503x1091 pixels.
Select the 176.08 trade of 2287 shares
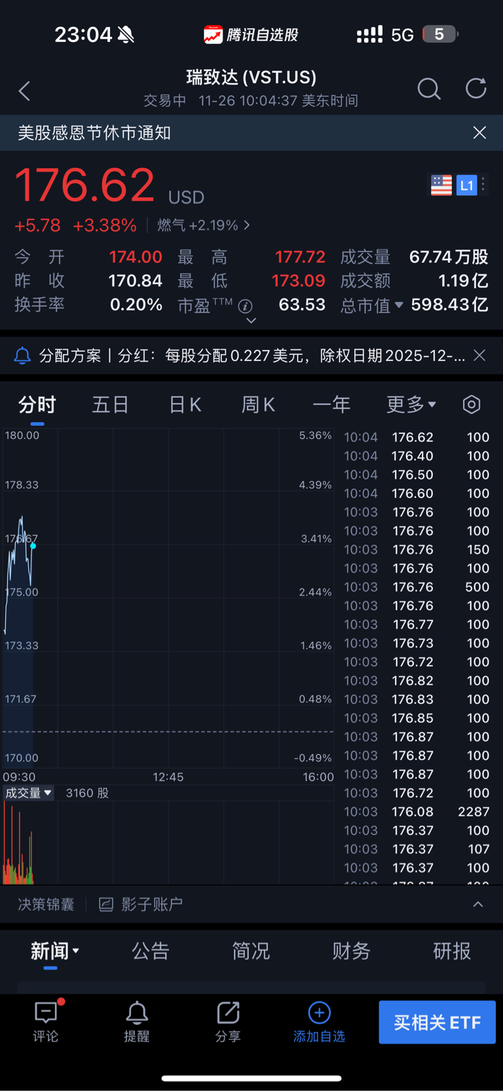417,812
